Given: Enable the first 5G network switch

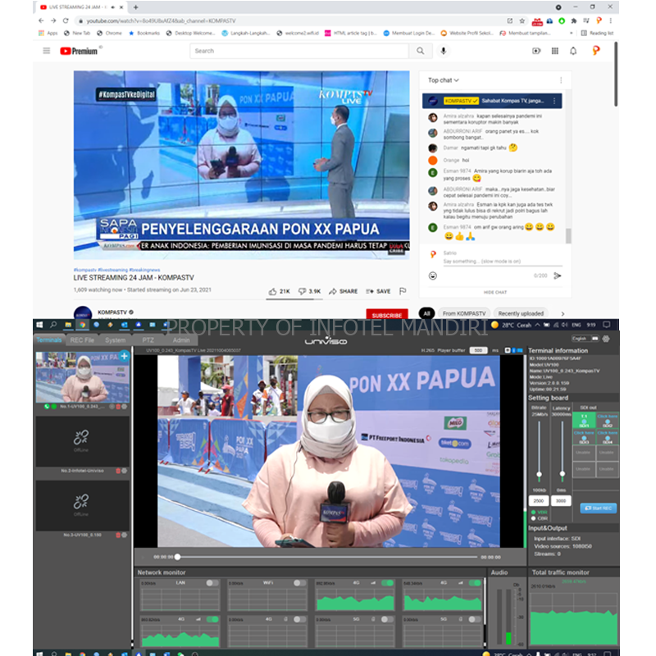Looking at the screenshot, I should 387,619.
